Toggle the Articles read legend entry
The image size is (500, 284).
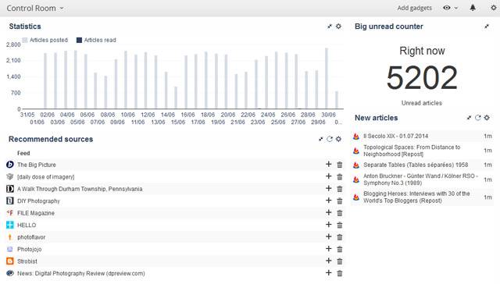[96, 40]
